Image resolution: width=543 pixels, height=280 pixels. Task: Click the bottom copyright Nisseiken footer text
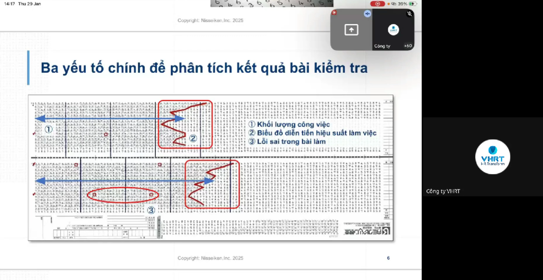tap(210, 258)
